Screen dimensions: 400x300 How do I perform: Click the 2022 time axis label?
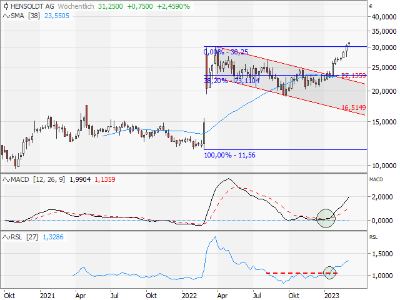189,296
